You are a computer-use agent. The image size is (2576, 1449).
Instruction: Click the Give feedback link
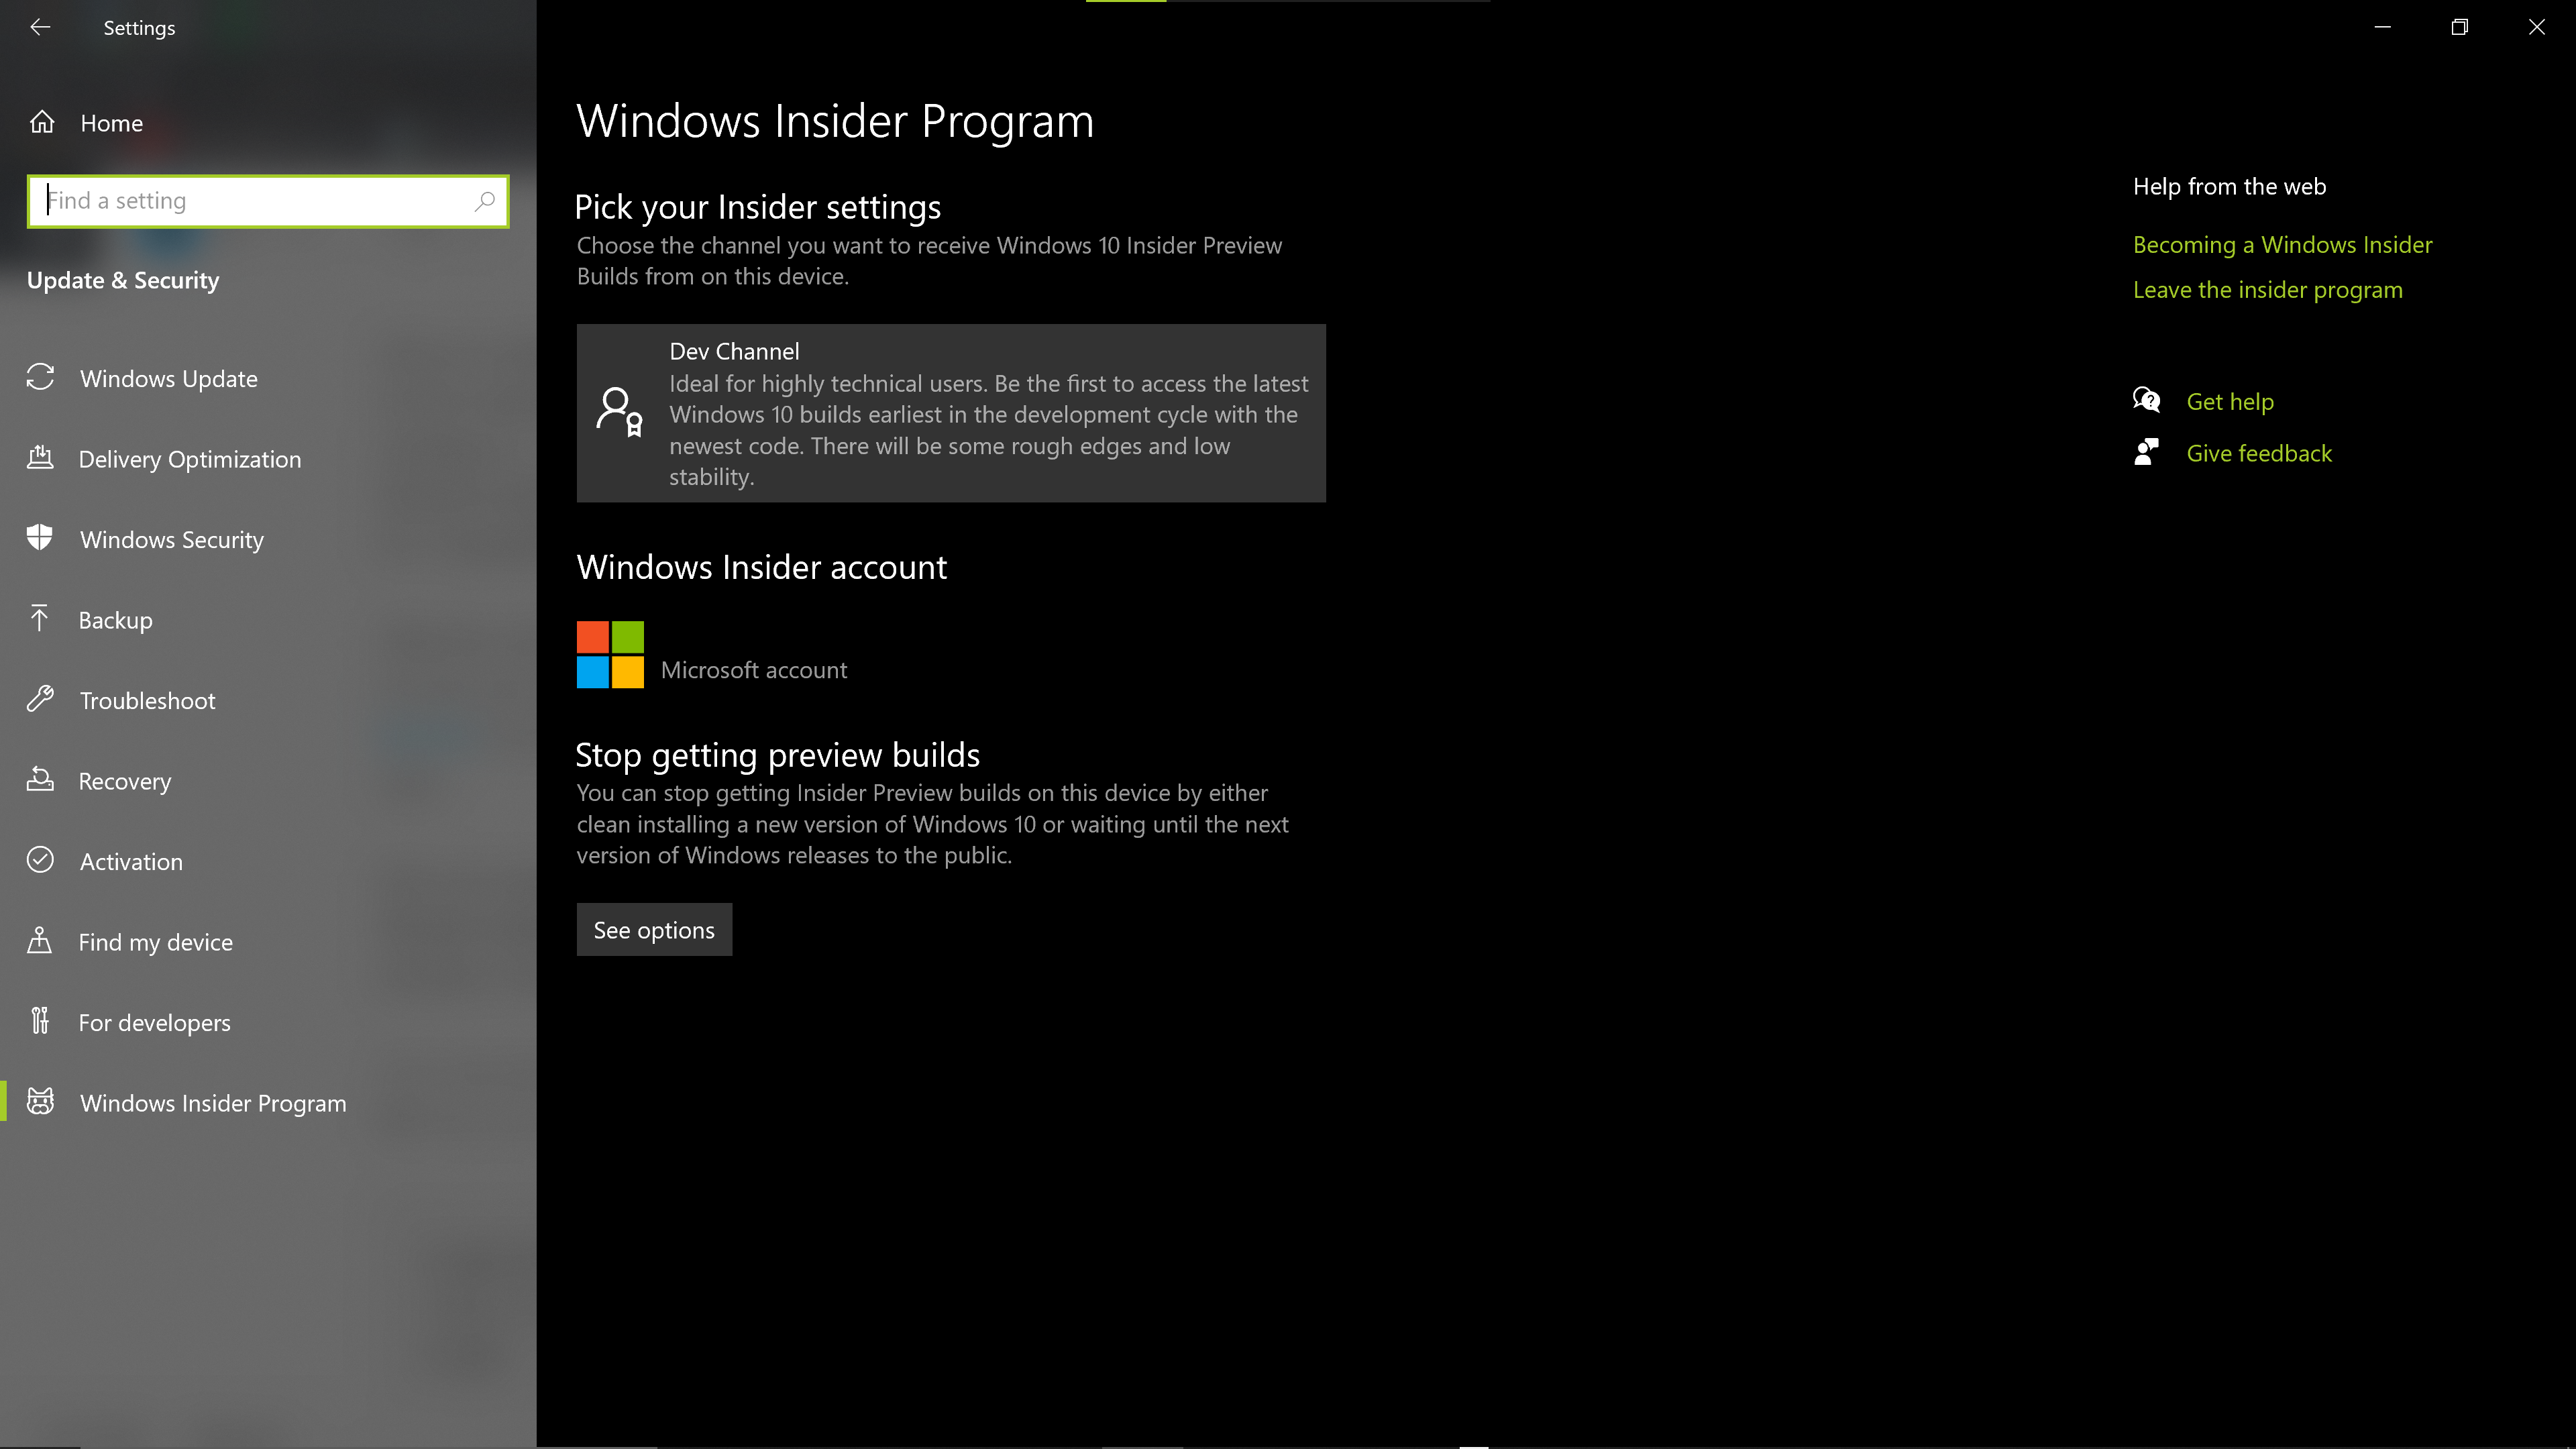tap(2258, 454)
